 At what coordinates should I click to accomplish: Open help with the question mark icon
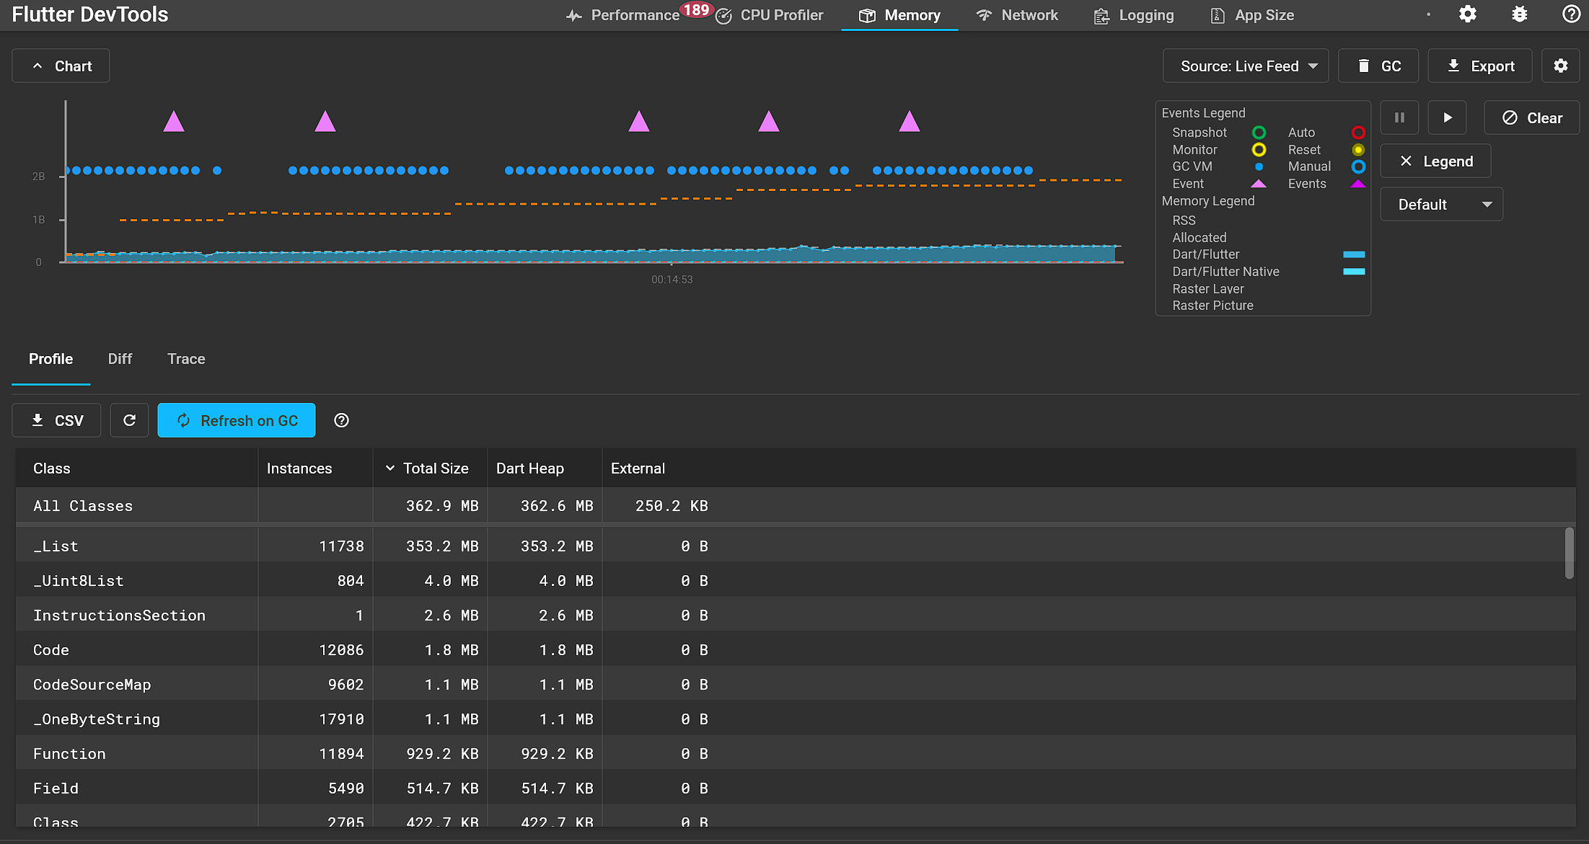click(1570, 14)
